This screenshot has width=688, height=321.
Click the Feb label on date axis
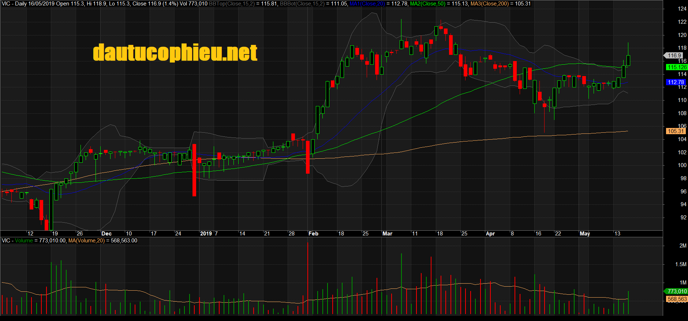(313, 234)
